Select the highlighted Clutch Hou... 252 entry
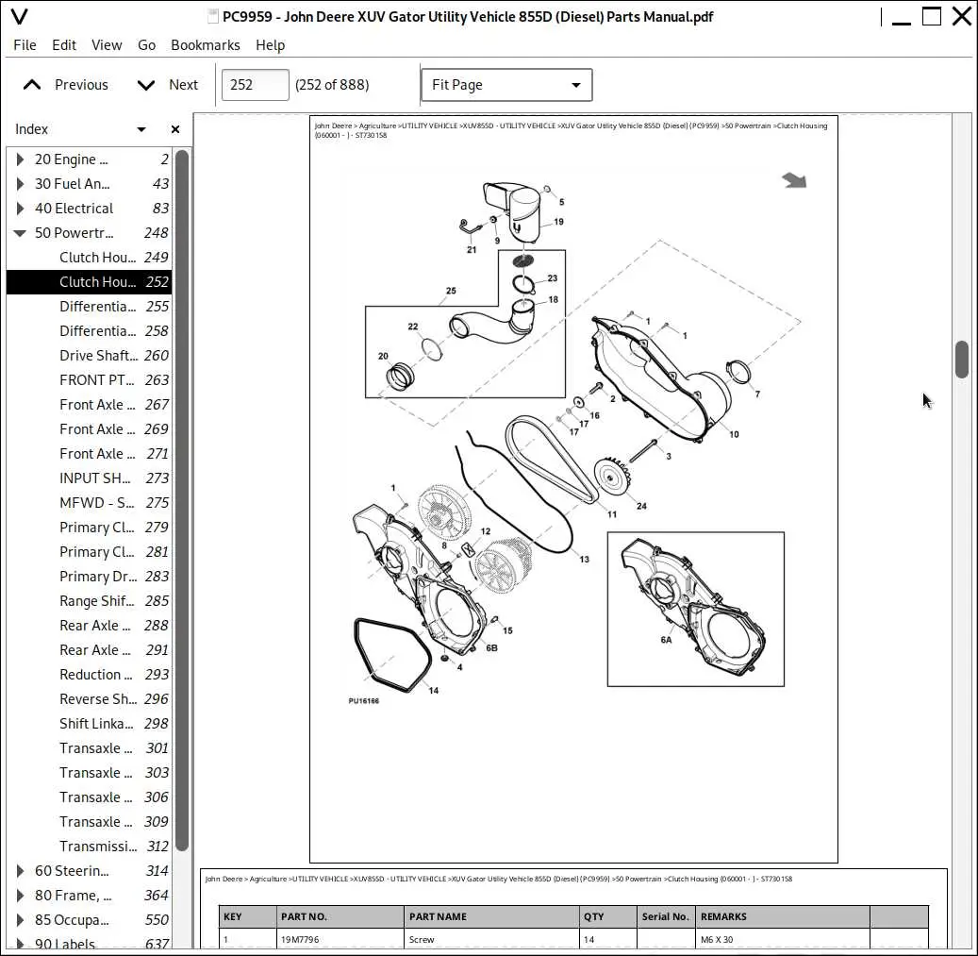 pos(90,282)
